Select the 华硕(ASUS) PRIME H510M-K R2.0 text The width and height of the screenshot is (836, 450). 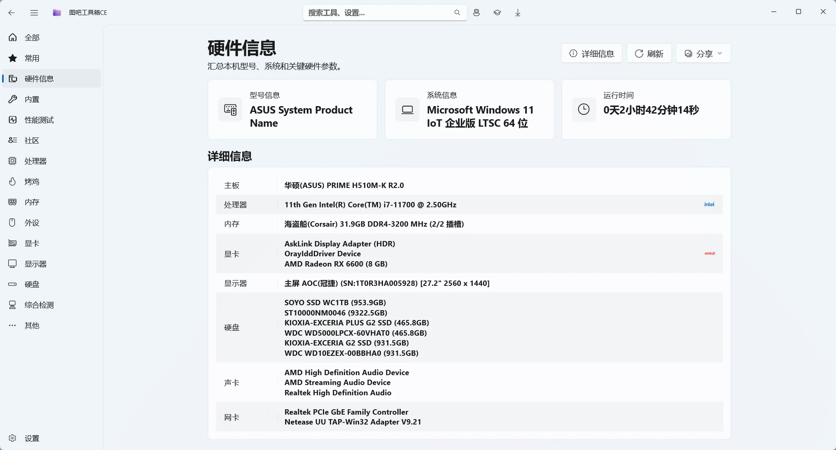click(344, 186)
